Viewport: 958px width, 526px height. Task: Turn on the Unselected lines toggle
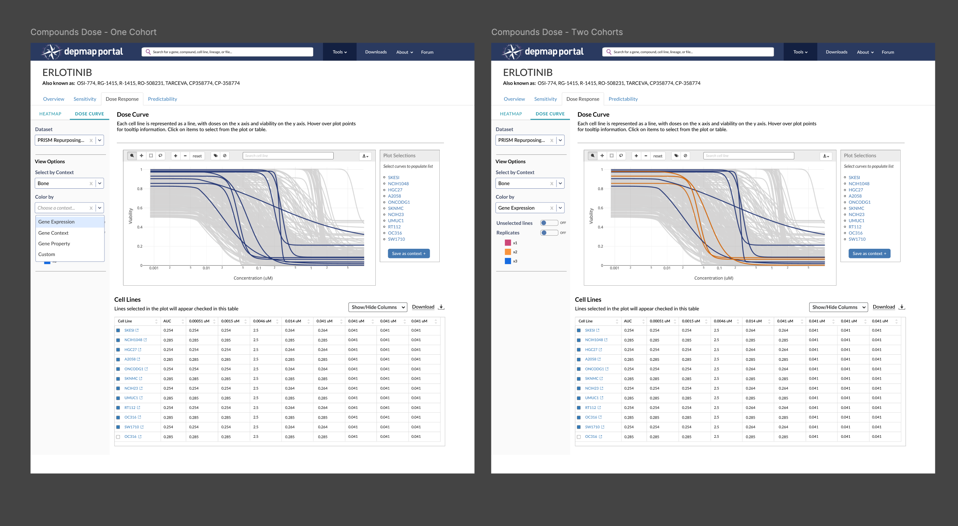coord(549,223)
